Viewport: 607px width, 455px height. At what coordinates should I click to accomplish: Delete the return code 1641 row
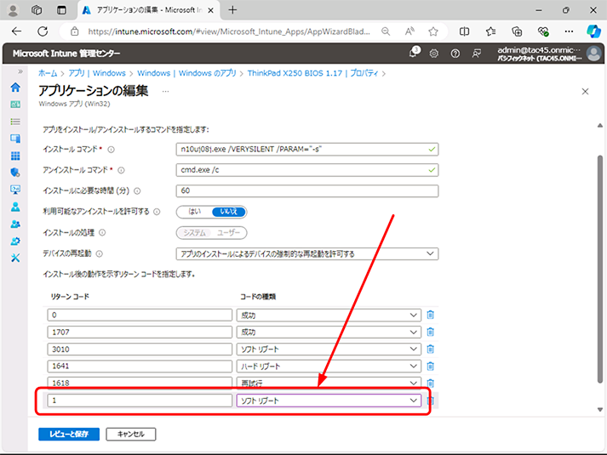(430, 366)
